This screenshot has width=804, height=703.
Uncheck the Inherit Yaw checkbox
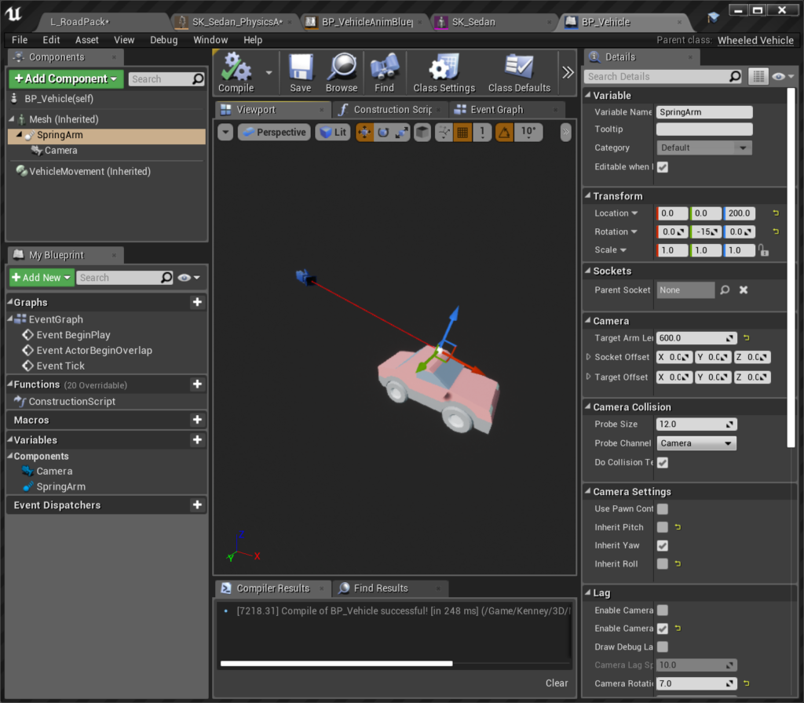663,545
